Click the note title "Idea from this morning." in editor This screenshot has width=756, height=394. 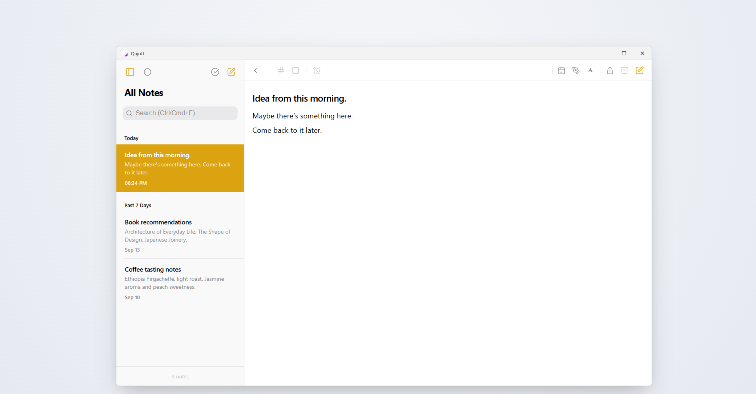tap(299, 98)
